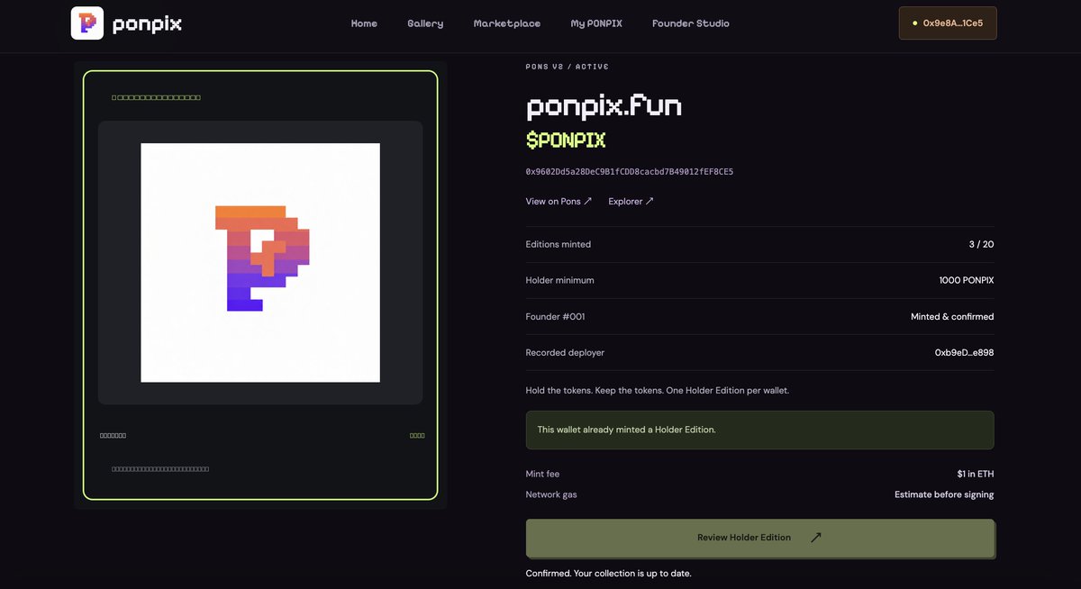1081x589 pixels.
Task: Click the ponpix logo icon
Action: pos(87,23)
